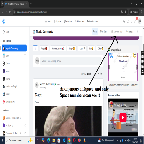Toggle dark mode moon icon
144x144 pixels.
(124, 21)
